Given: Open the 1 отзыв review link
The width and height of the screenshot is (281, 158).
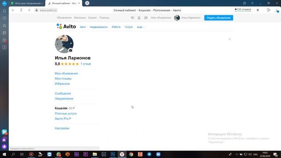Looking at the screenshot, I should (x=86, y=64).
